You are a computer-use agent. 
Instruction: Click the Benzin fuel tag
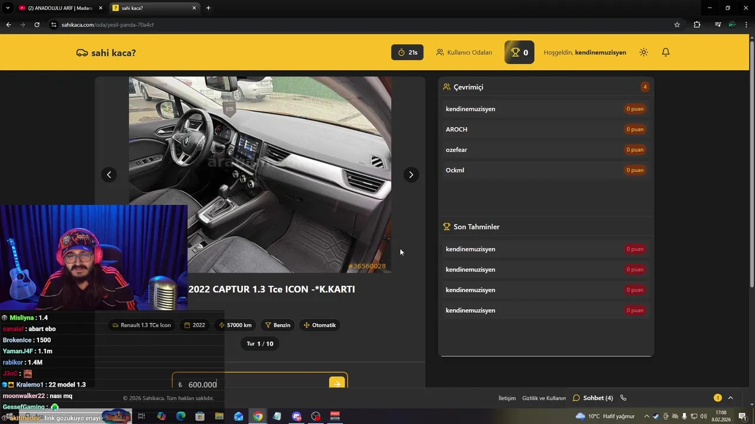[x=278, y=325]
